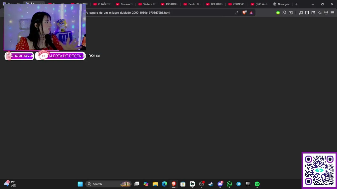337x189 pixels.
Task: Open the OBS taskbar icon with red dot
Action: tap(202, 184)
